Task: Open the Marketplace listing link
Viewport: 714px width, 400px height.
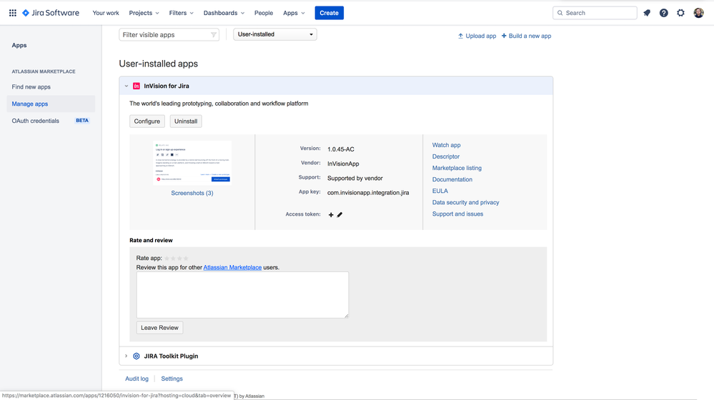Action: coord(457,168)
